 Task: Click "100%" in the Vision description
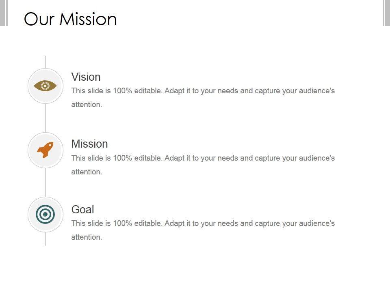pyautogui.click(x=122, y=91)
